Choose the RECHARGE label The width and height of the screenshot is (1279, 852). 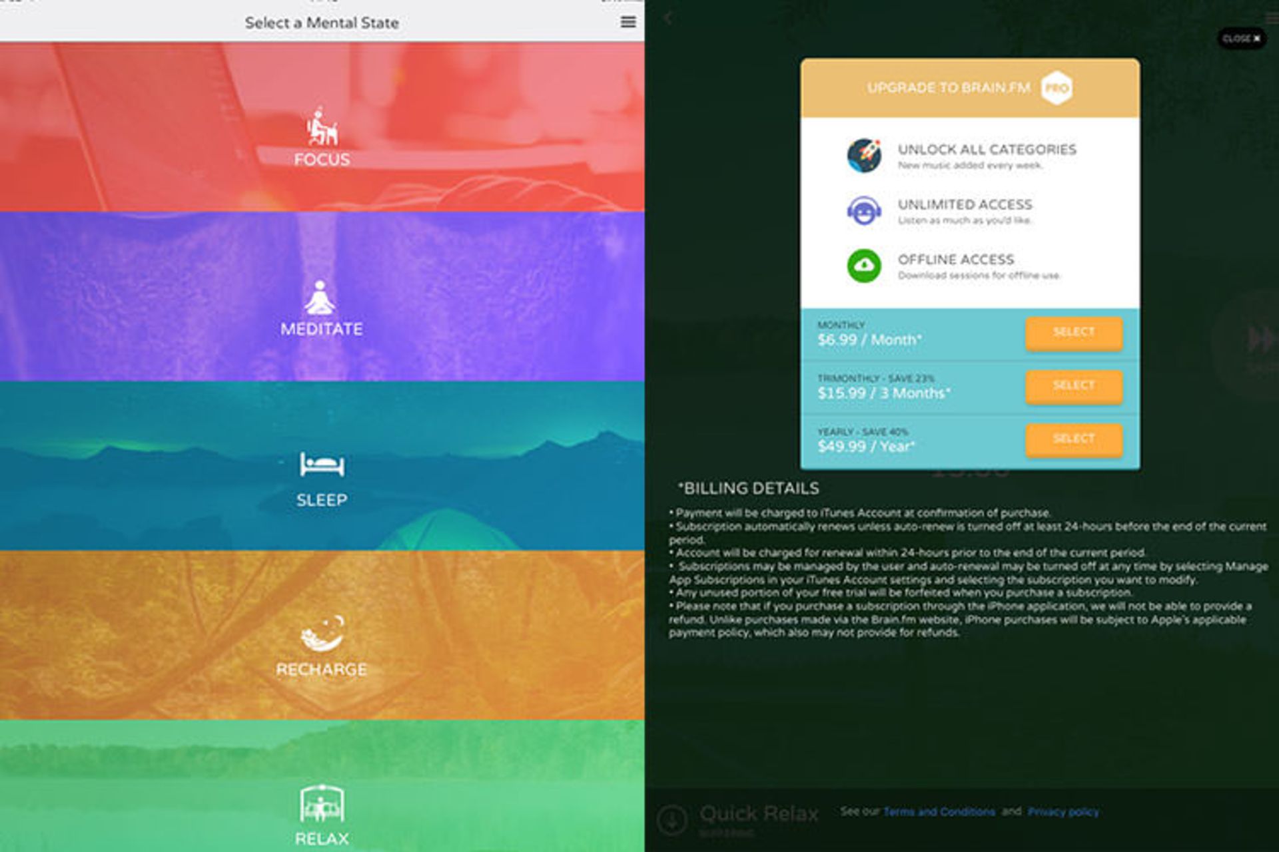click(322, 669)
